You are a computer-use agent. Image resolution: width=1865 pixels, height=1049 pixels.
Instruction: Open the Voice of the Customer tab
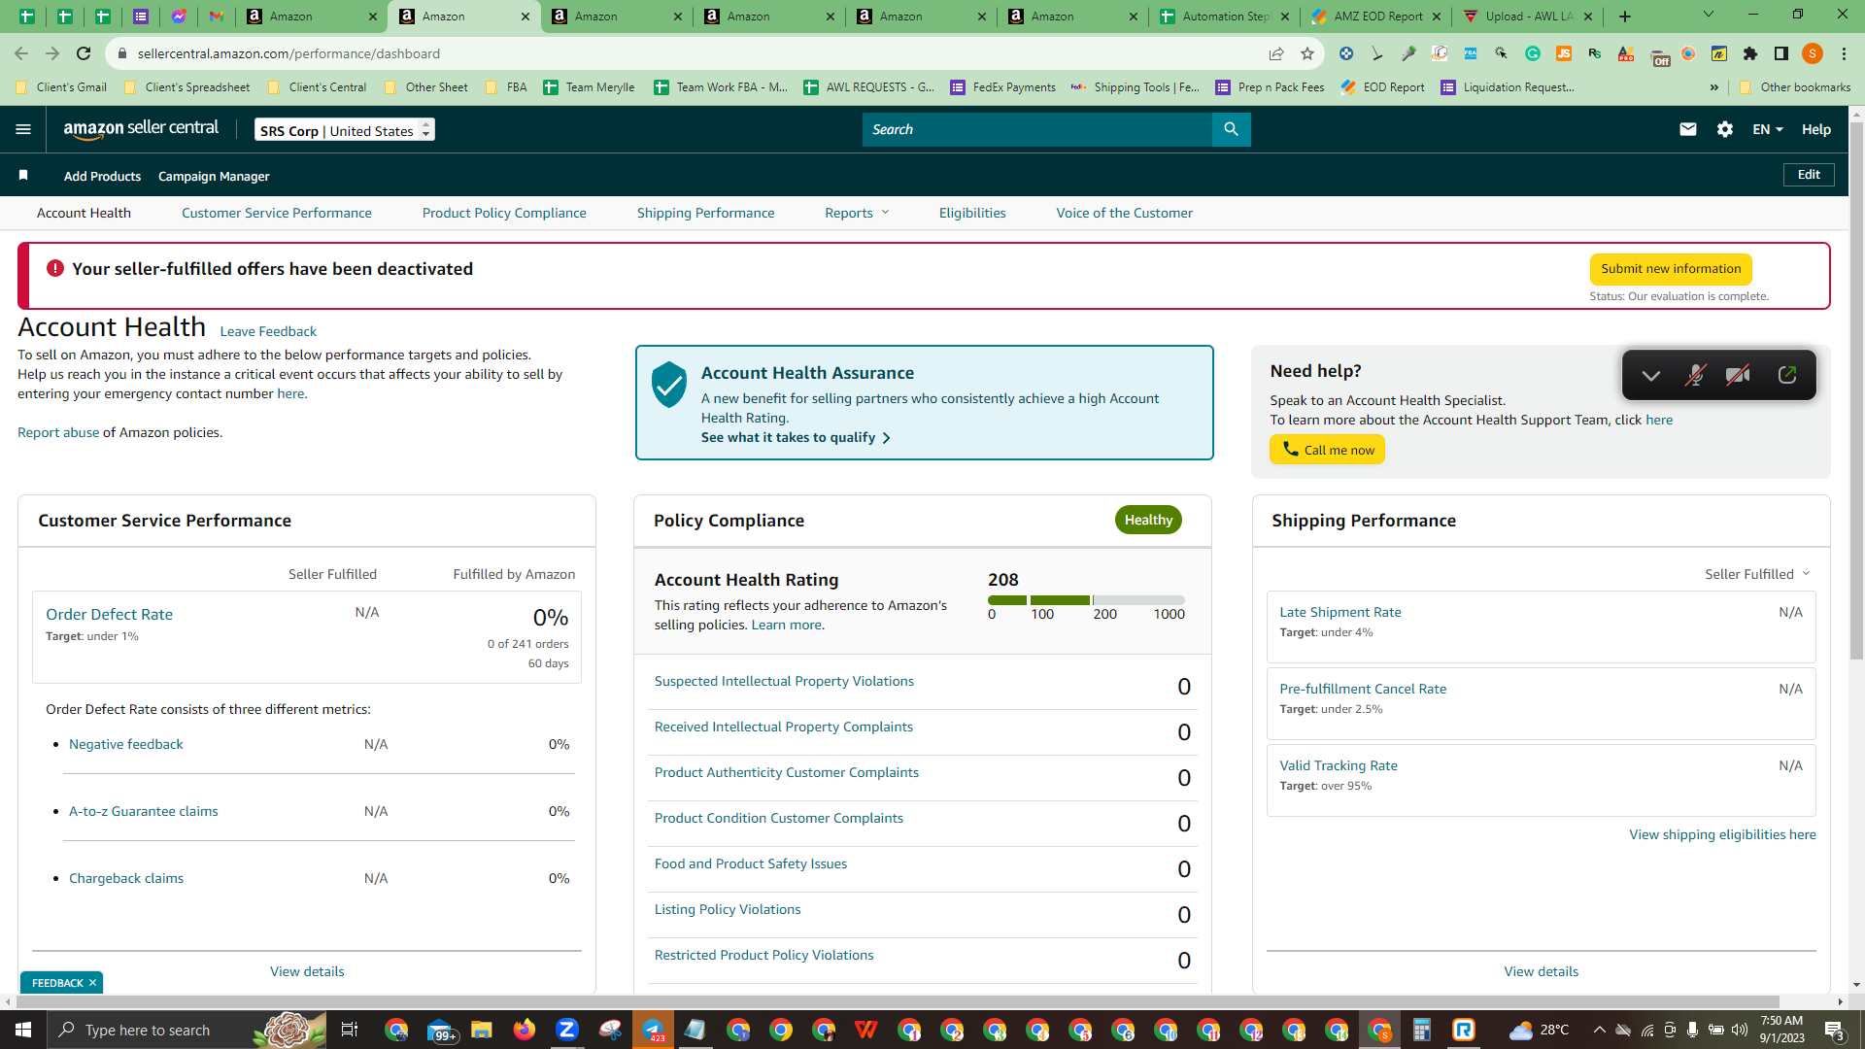click(x=1125, y=213)
